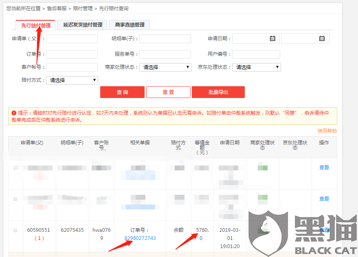Click the red 查询 search button

122,92
